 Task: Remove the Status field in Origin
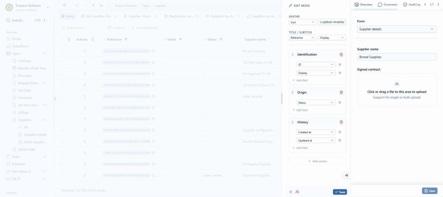pos(340,103)
